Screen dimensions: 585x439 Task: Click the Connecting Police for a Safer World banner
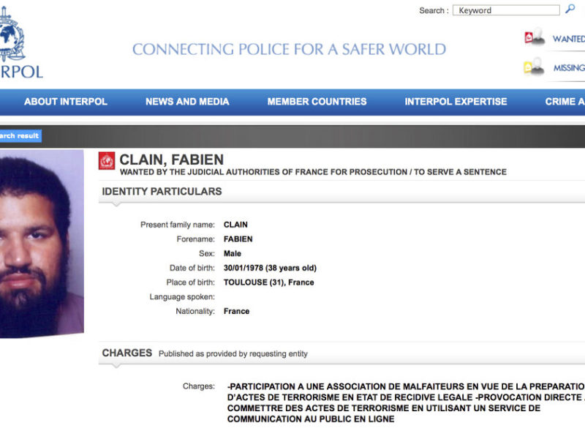pyautogui.click(x=289, y=50)
